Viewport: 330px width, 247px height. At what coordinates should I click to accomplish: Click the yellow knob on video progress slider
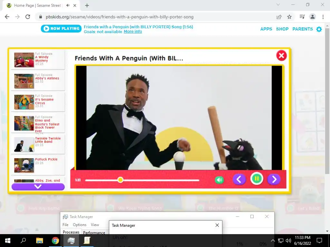(121, 180)
